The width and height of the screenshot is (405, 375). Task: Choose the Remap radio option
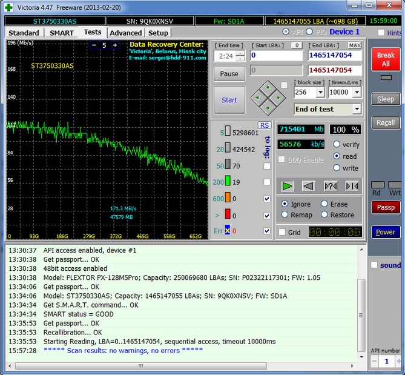pyautogui.click(x=285, y=214)
